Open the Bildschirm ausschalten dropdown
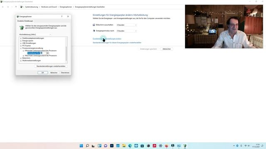The height and width of the screenshot is (149, 266). point(126,25)
